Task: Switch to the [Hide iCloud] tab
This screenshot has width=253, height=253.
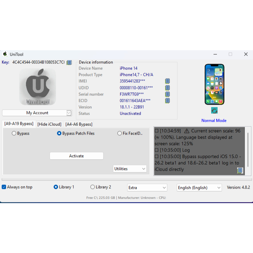Action: pos(49,124)
